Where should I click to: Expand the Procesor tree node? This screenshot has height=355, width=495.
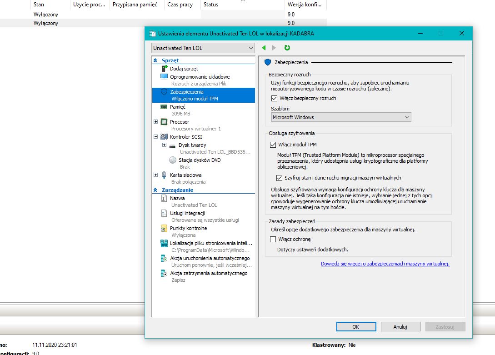pyautogui.click(x=155, y=121)
